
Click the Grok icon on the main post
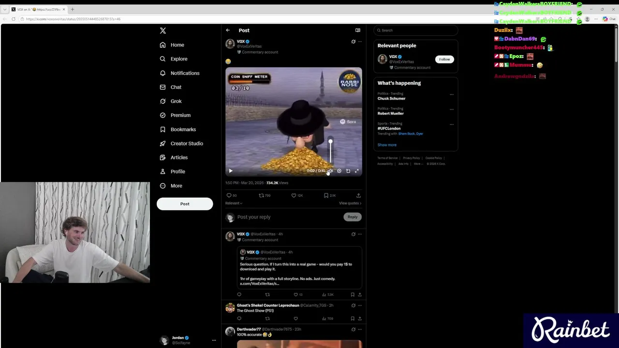(x=354, y=42)
